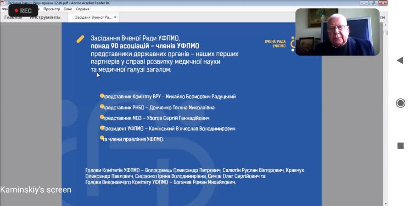Tap the Android back triangle button
The width and height of the screenshot is (413, 206).
click(x=400, y=60)
